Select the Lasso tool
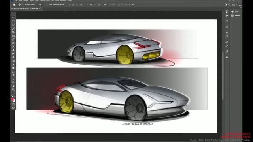This screenshot has width=253, height=142. [x=13, y=25]
